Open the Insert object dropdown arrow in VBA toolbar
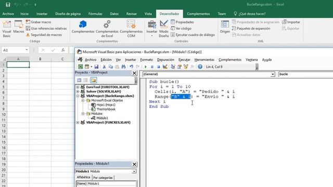This screenshot has width=333, height=187. (x=92, y=67)
